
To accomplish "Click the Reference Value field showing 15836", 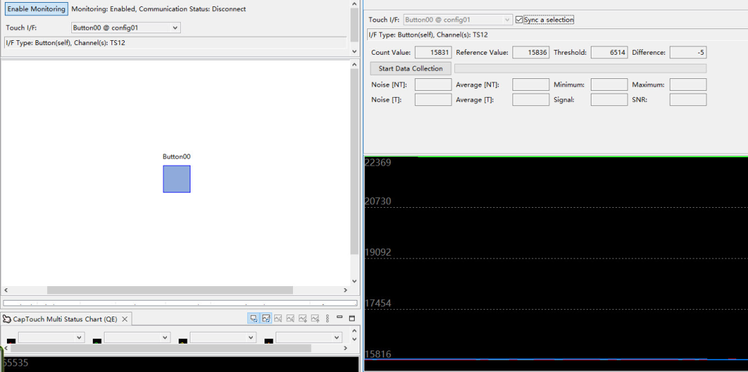I will point(531,53).
